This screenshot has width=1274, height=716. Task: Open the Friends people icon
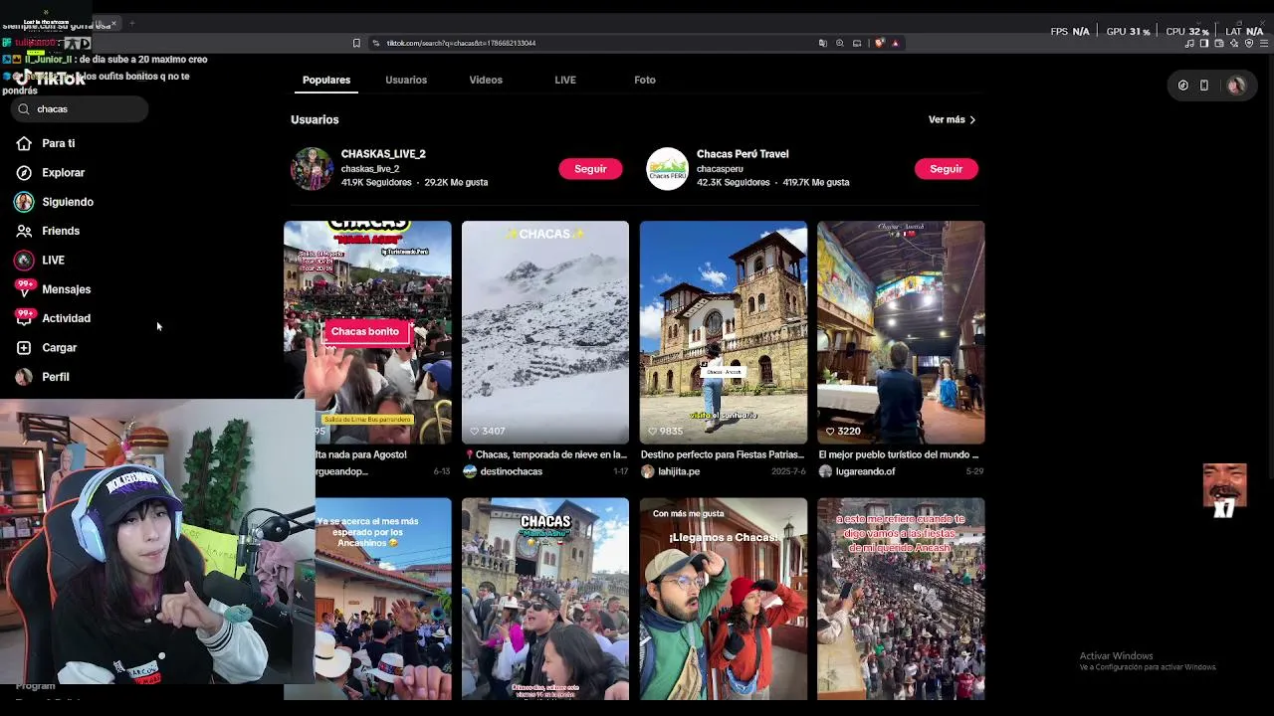[24, 231]
